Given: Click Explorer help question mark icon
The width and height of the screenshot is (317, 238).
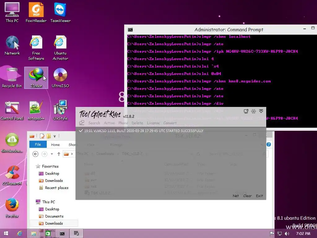Looking at the screenshot, I should point(268,144).
